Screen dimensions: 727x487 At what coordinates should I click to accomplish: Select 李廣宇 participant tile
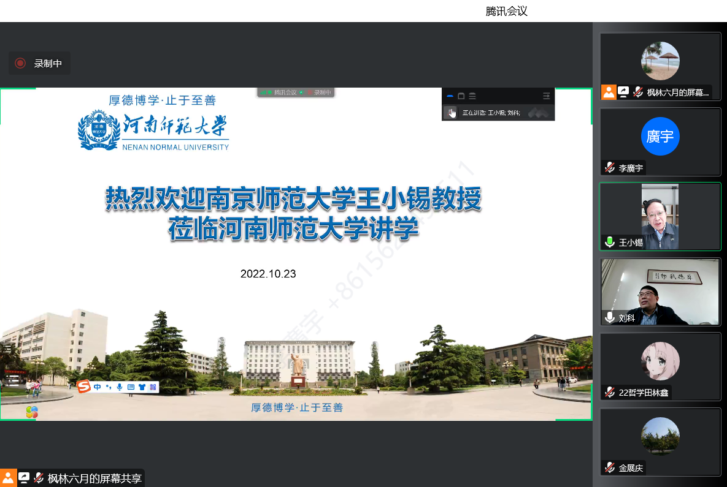click(x=660, y=142)
